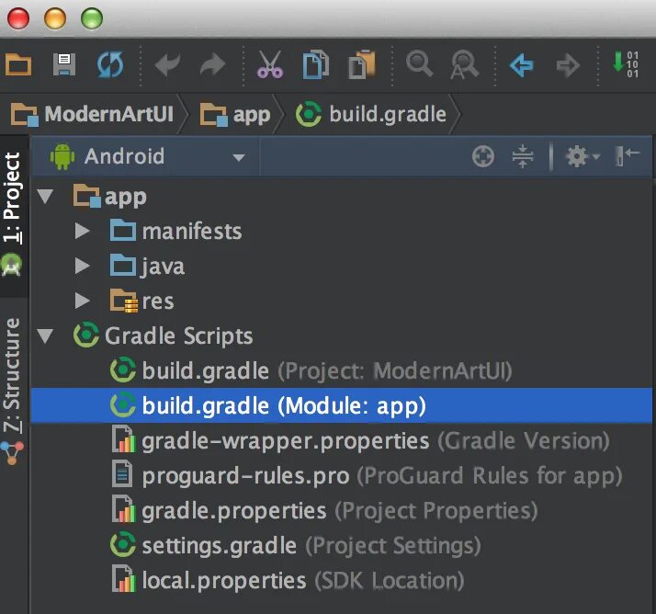The width and height of the screenshot is (656, 614).
Task: Click Android robot icon on left strip
Action: click(11, 266)
